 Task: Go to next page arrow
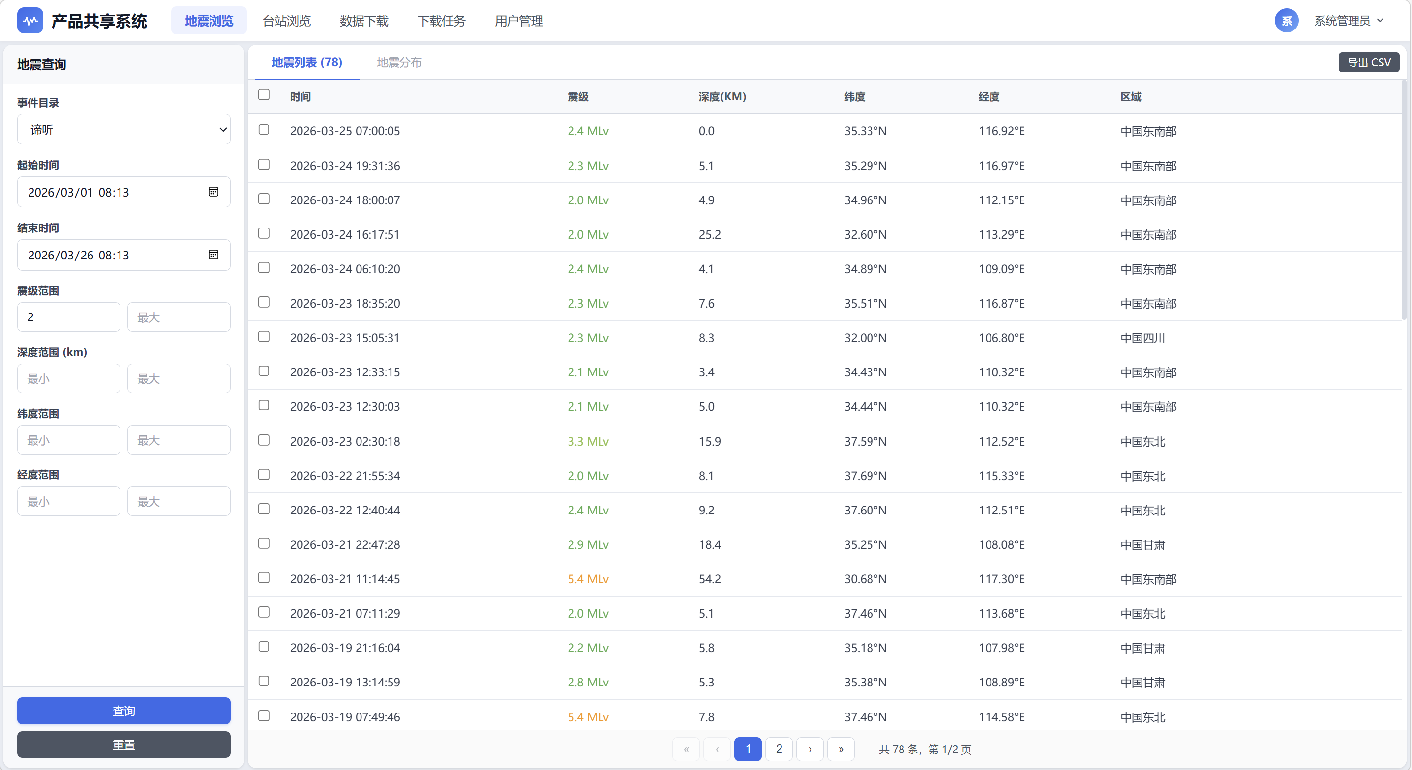pyautogui.click(x=810, y=749)
